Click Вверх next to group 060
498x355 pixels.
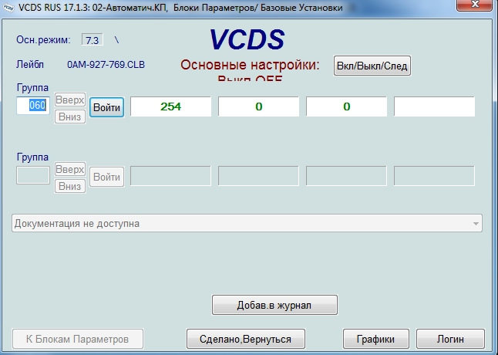70,100
